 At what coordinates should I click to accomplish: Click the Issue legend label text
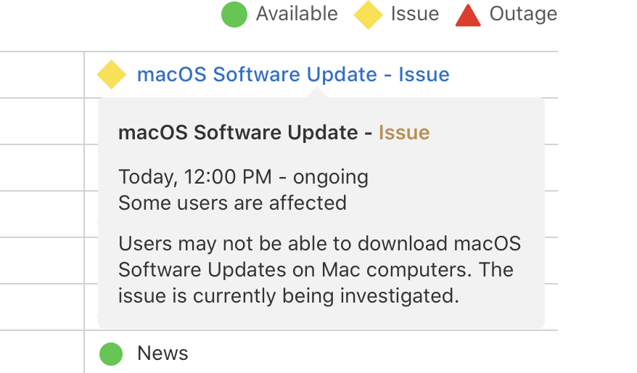point(415,14)
